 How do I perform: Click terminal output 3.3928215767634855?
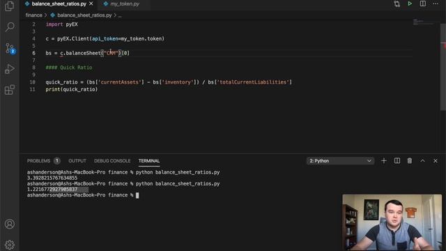[x=52, y=178]
